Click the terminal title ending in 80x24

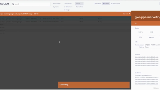19,14
